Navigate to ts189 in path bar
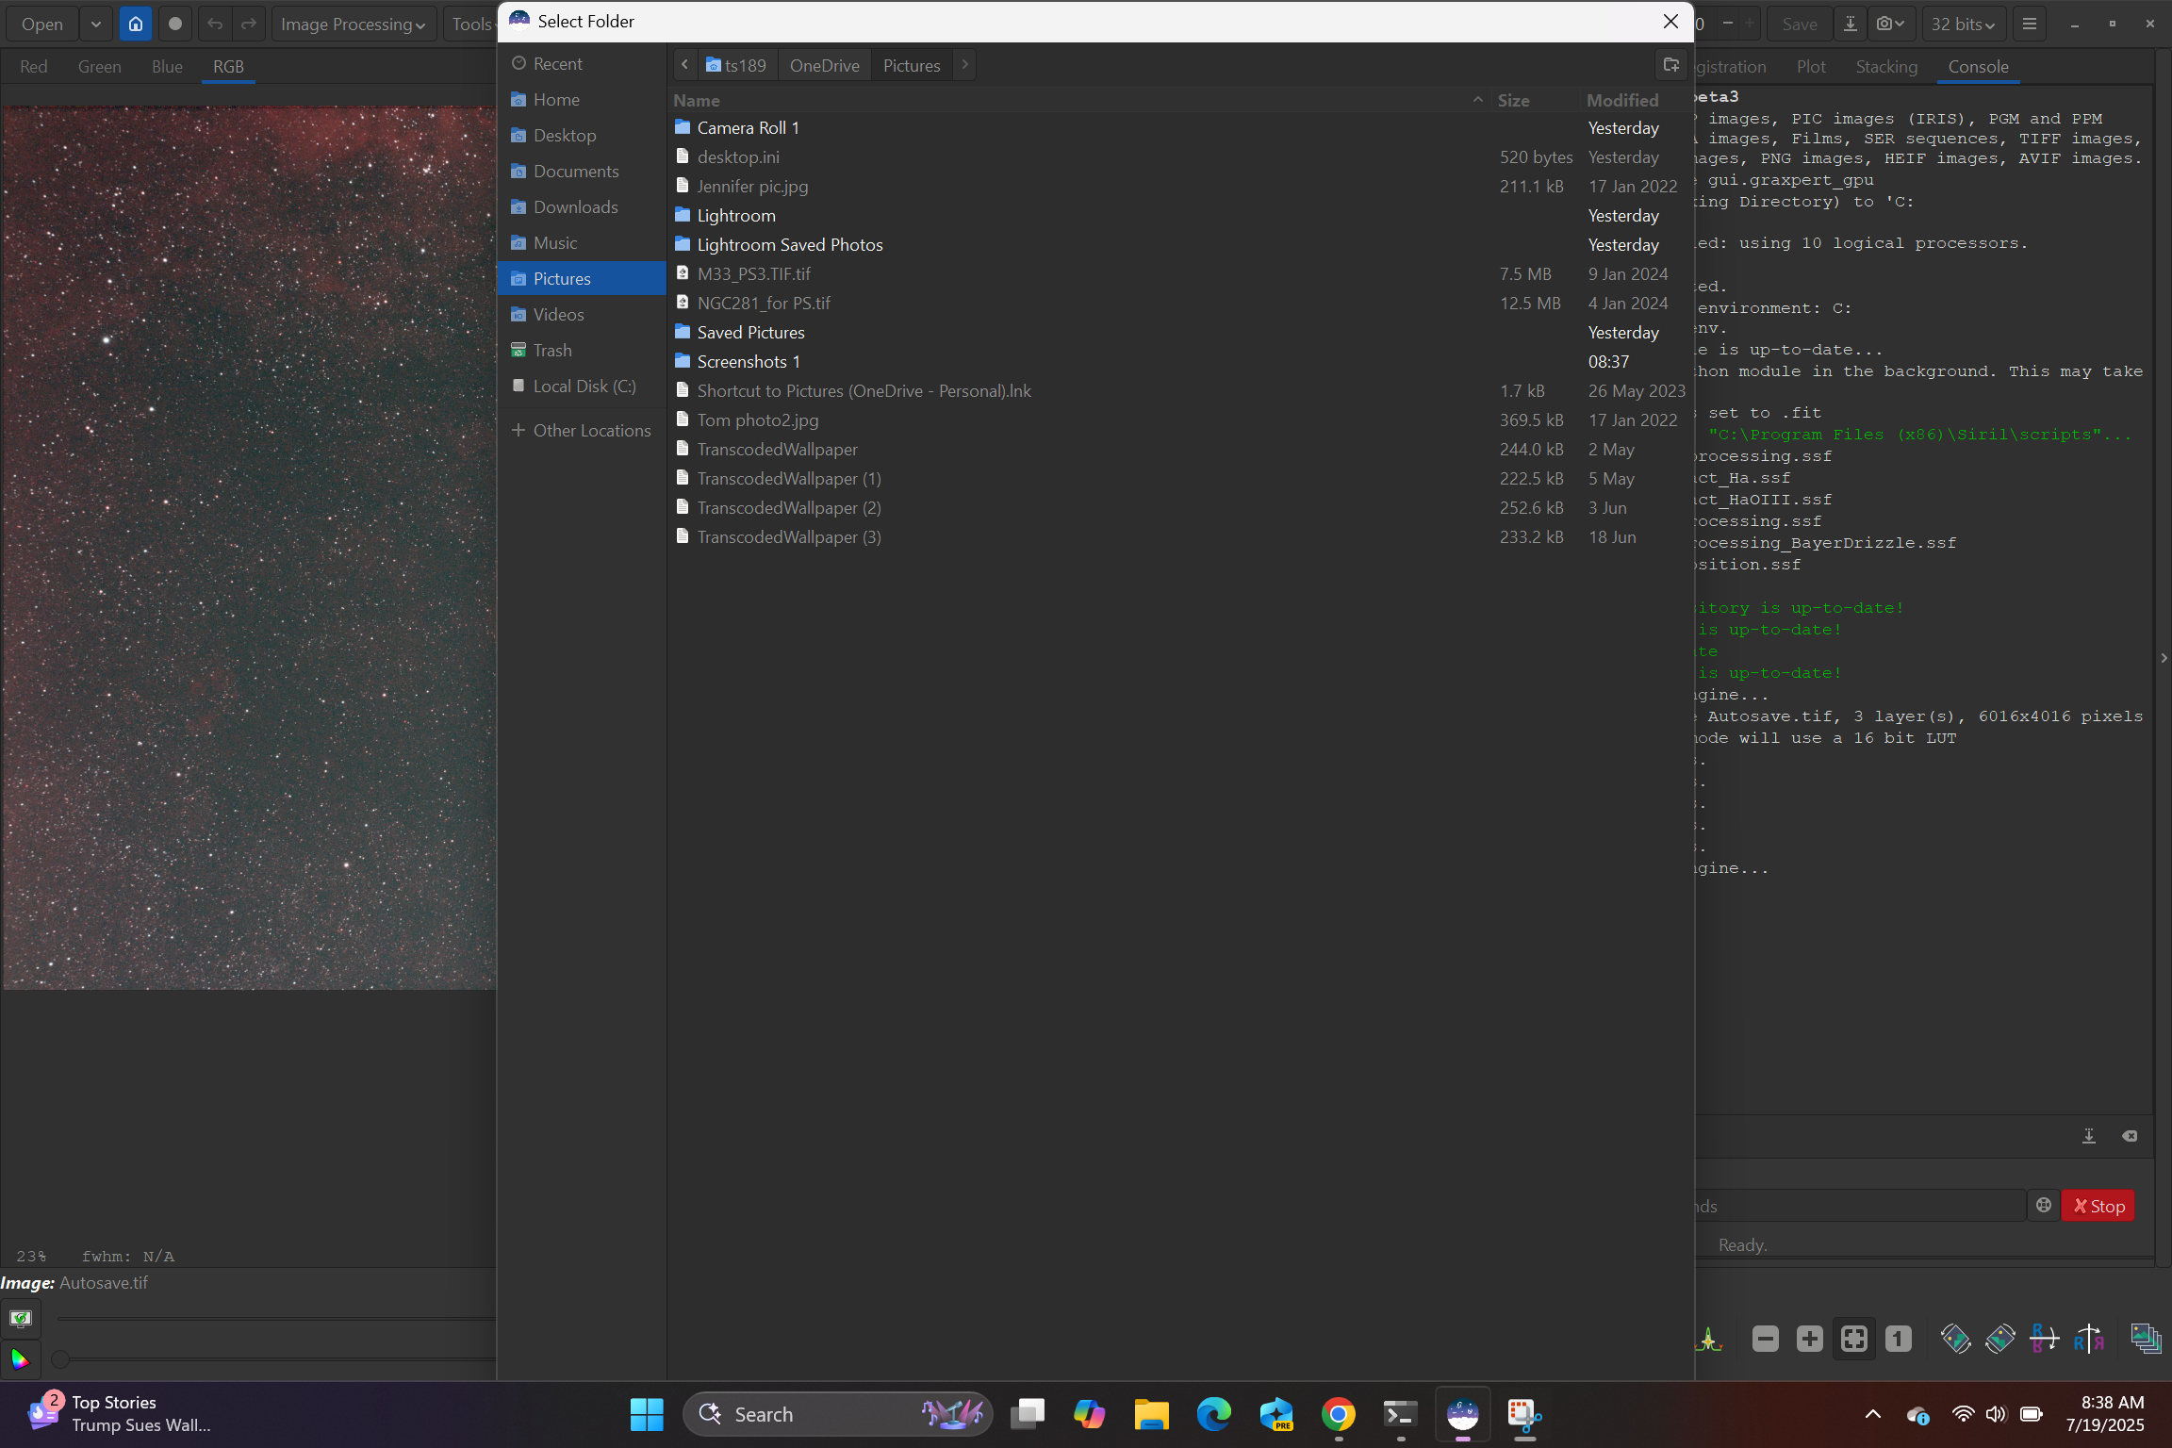This screenshot has height=1448, width=2172. [x=737, y=65]
